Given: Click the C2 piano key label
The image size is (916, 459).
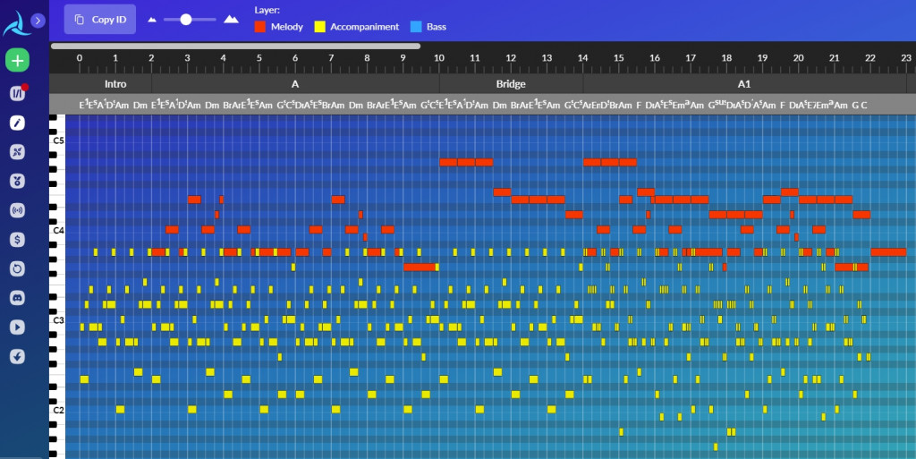Looking at the screenshot, I should pos(58,411).
